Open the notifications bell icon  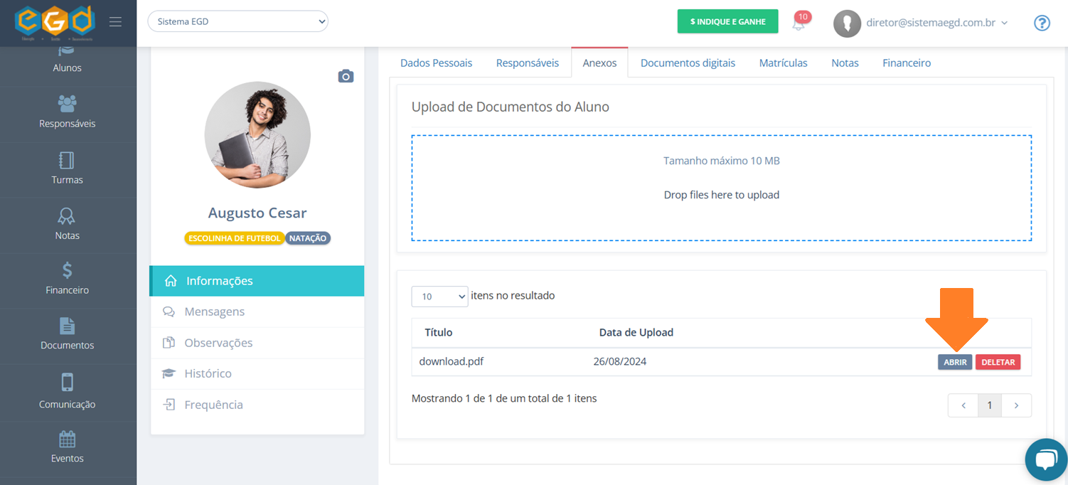tap(799, 23)
